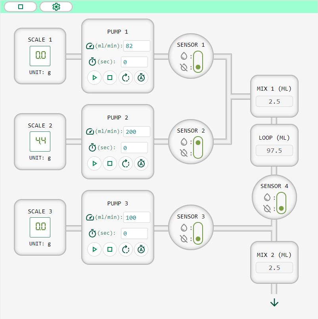Screen dimensions: 318x319
Task: Edit the Pump 1 ml/min field
Action: 137,46
